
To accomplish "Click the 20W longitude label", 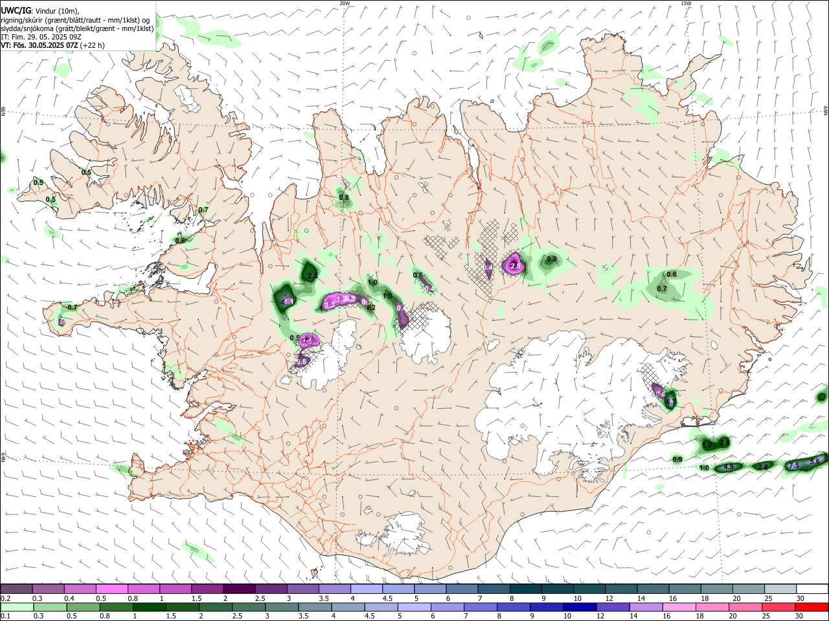I will pyautogui.click(x=345, y=3).
